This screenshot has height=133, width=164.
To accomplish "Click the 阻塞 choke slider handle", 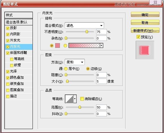I will pos(66,75).
